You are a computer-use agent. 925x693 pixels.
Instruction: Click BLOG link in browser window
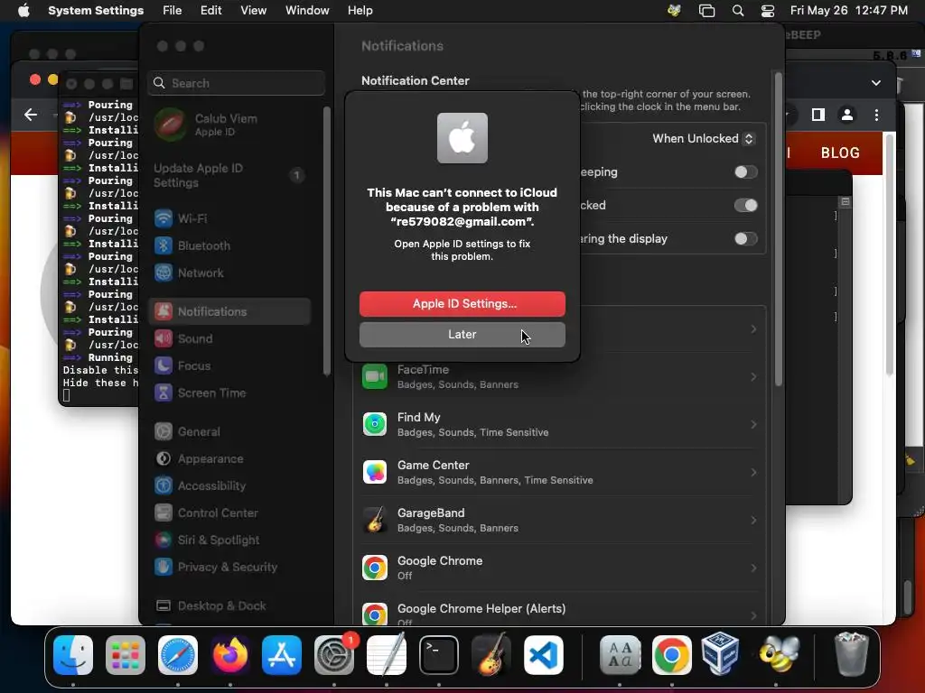pos(840,152)
